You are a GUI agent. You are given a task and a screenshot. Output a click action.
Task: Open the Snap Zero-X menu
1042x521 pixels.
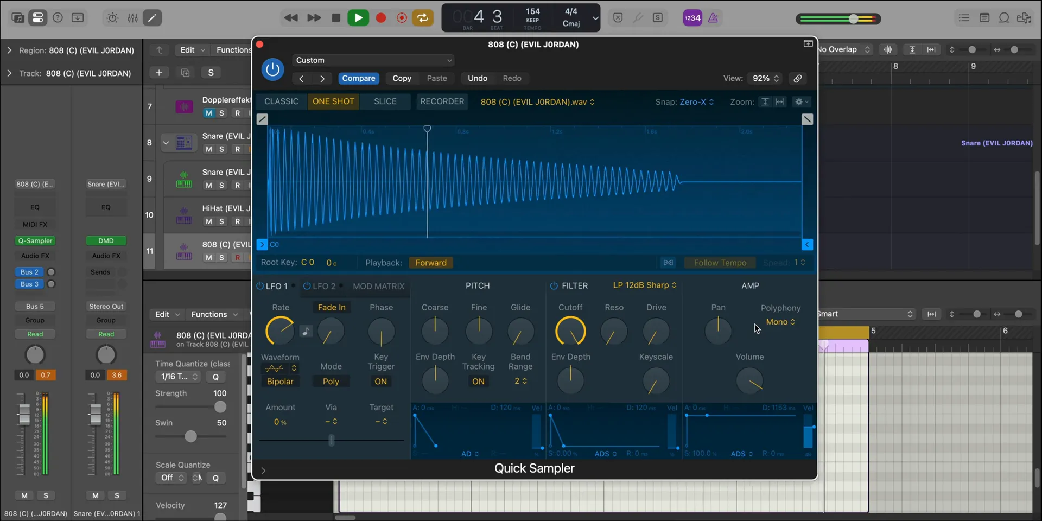(x=697, y=102)
